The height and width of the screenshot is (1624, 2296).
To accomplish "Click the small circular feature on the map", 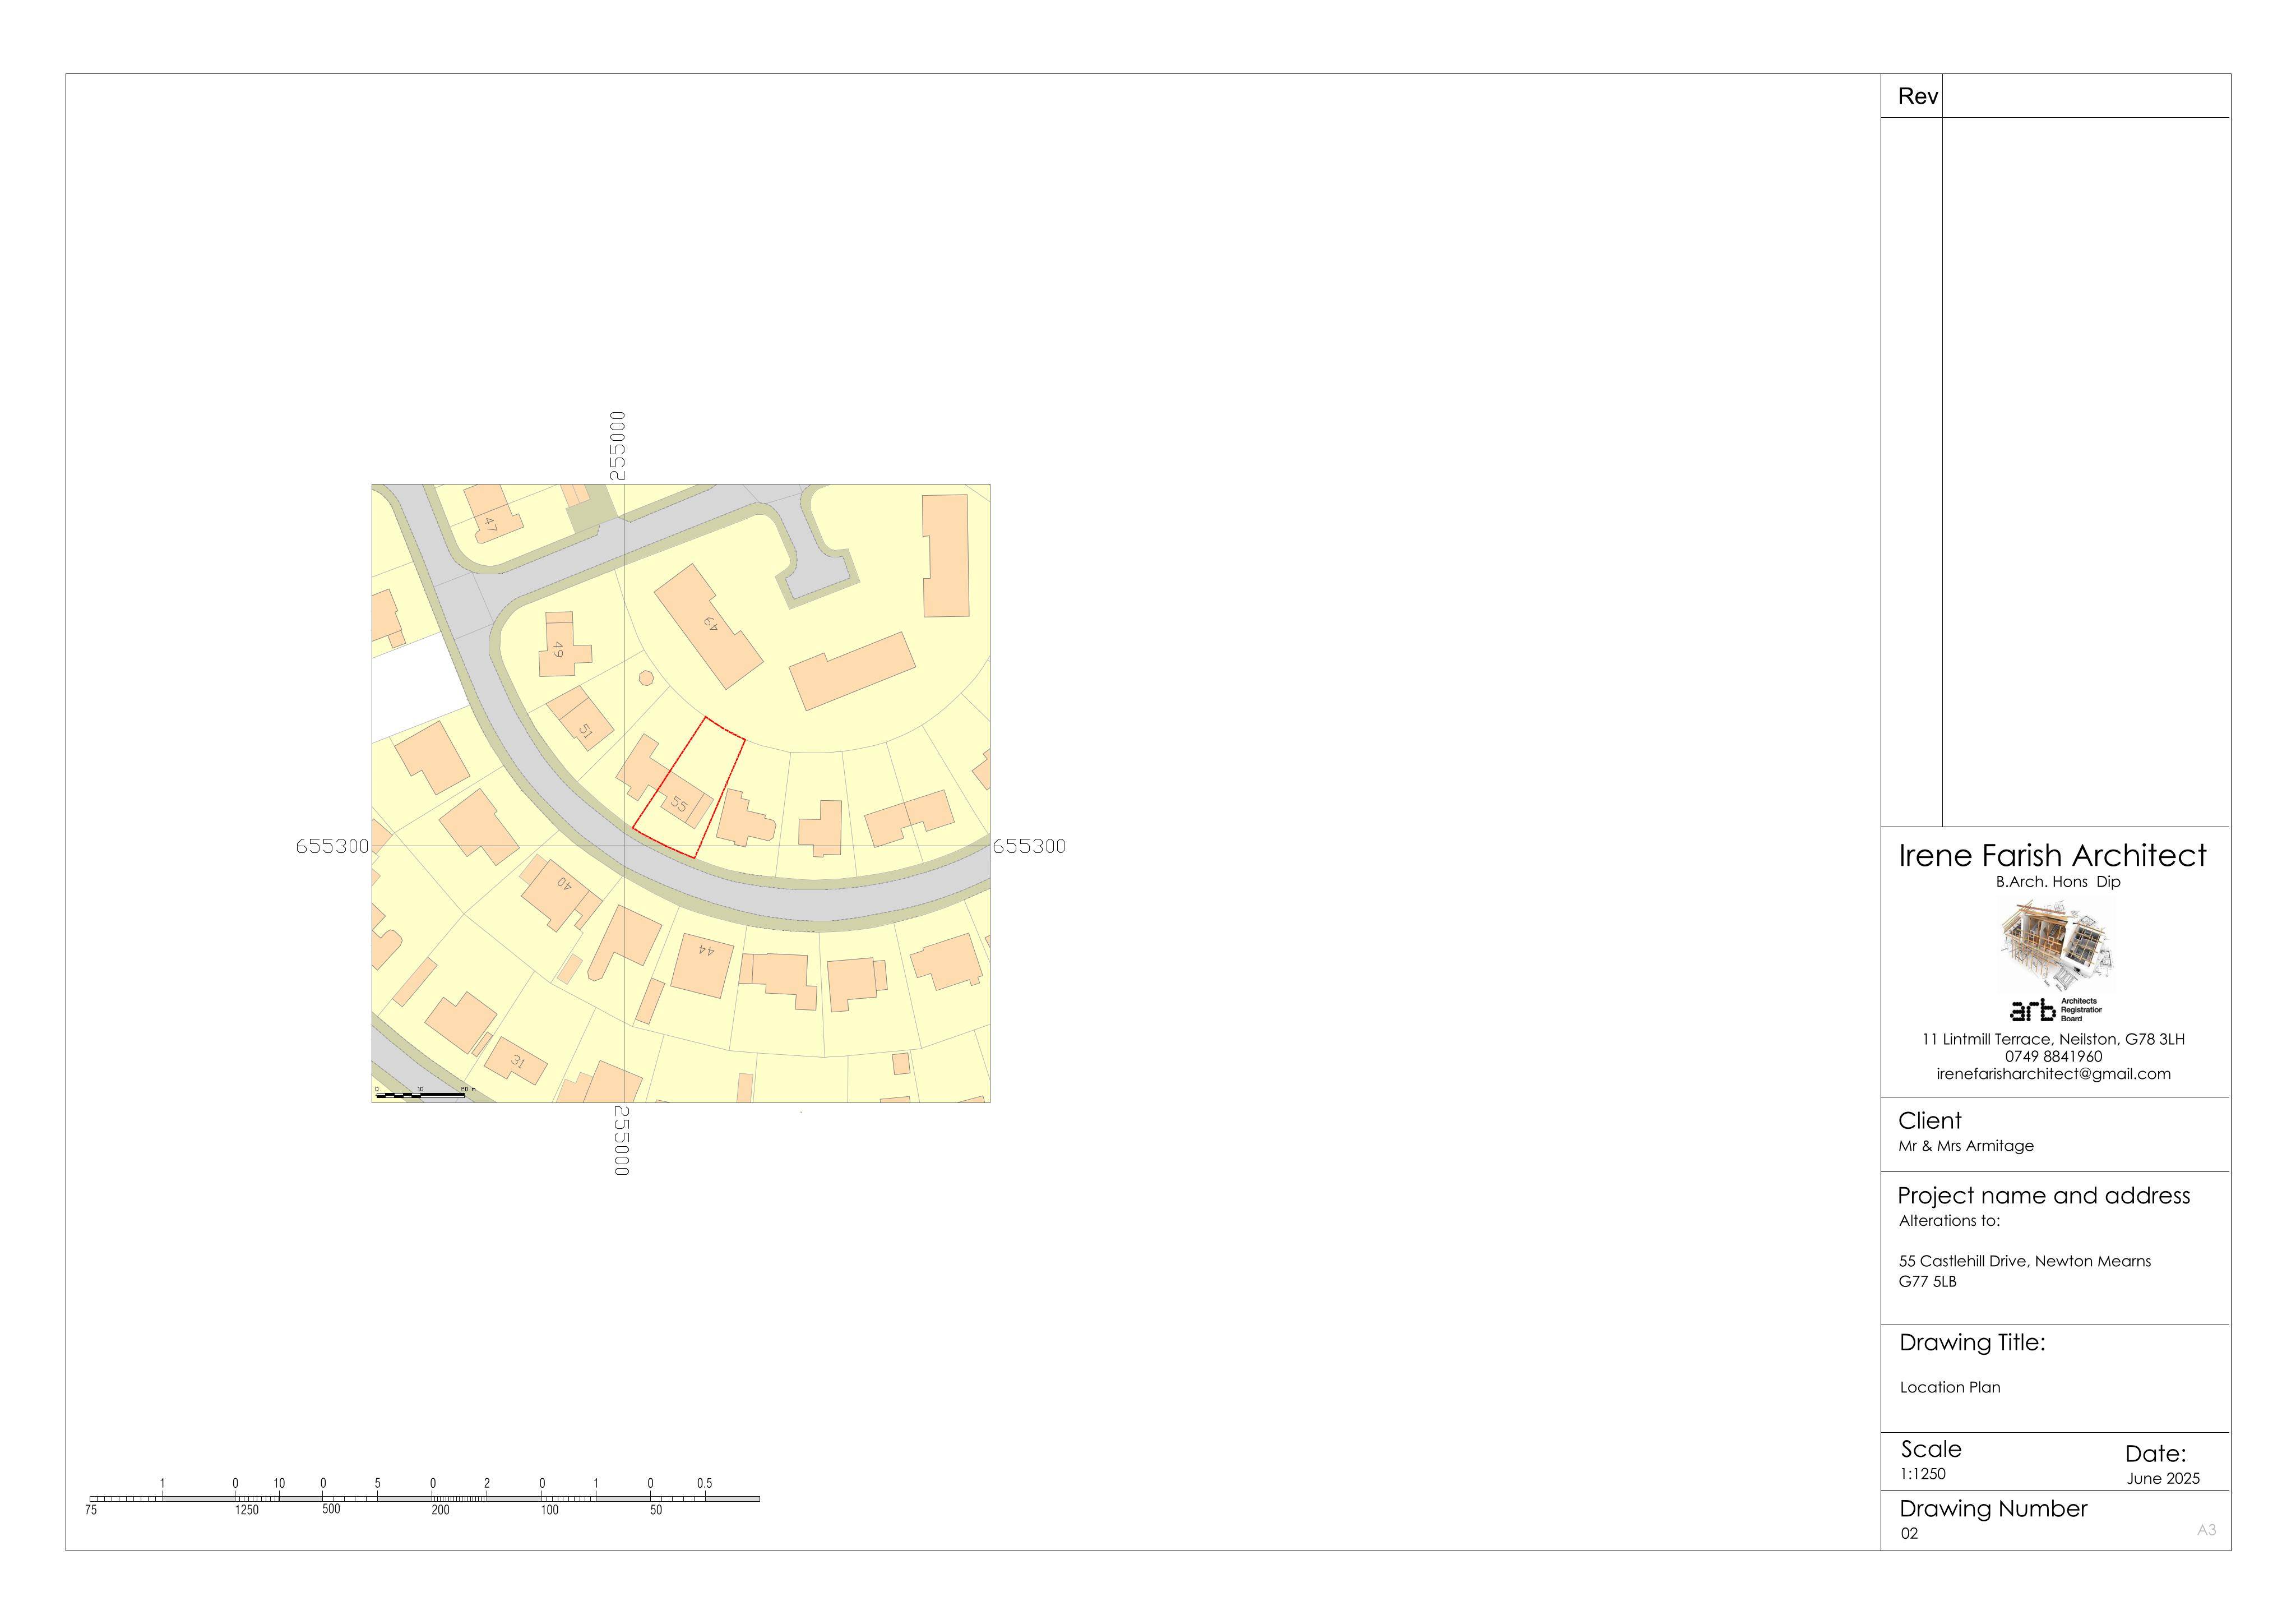I will (x=646, y=679).
